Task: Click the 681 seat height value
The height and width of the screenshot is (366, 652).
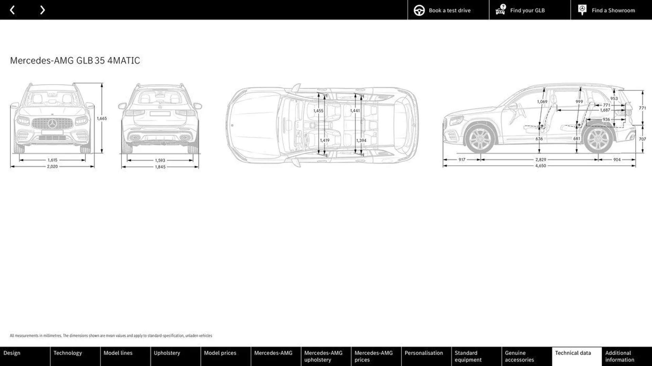Action: (577, 139)
